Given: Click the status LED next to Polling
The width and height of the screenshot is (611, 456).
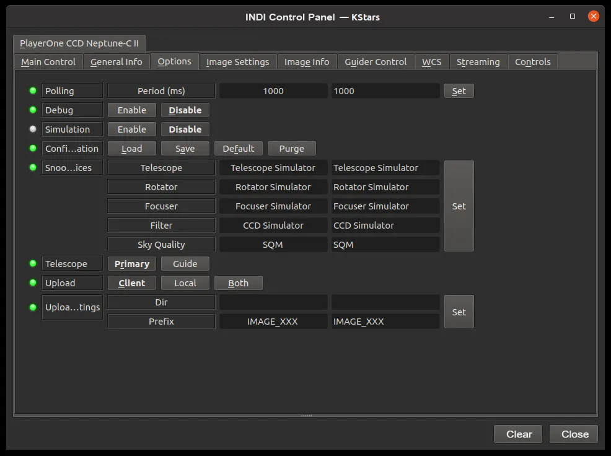Looking at the screenshot, I should click(33, 91).
